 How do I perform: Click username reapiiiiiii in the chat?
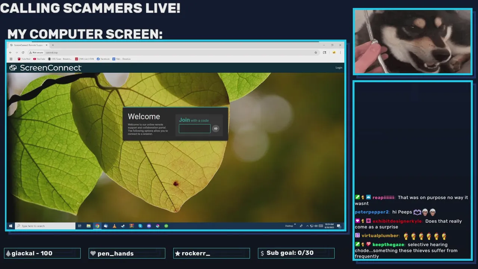[384, 198]
